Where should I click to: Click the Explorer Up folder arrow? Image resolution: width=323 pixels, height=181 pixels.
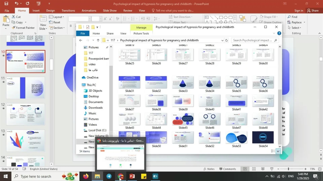click(98, 40)
